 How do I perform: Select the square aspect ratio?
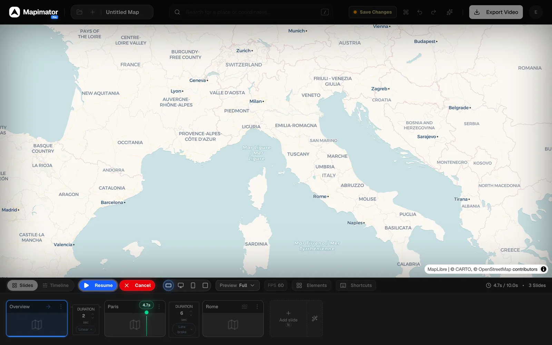[205, 285]
